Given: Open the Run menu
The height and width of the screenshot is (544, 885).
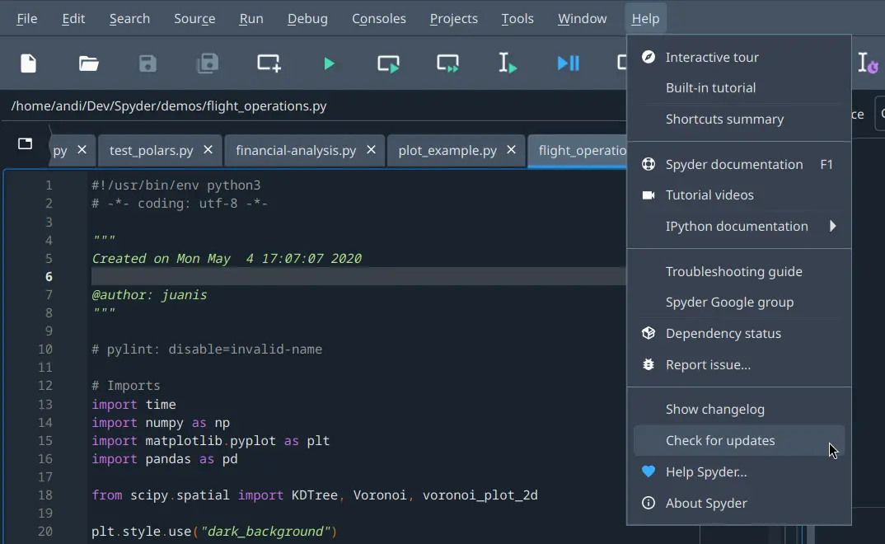Looking at the screenshot, I should 251,19.
